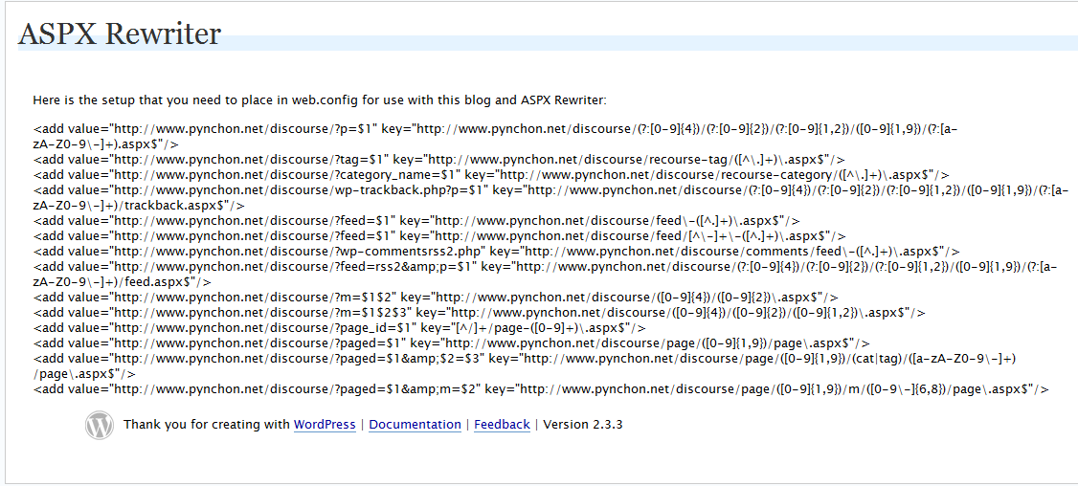This screenshot has width=1078, height=486.
Task: Click the rule line with ?paged=$1" key
Action: 452,343
